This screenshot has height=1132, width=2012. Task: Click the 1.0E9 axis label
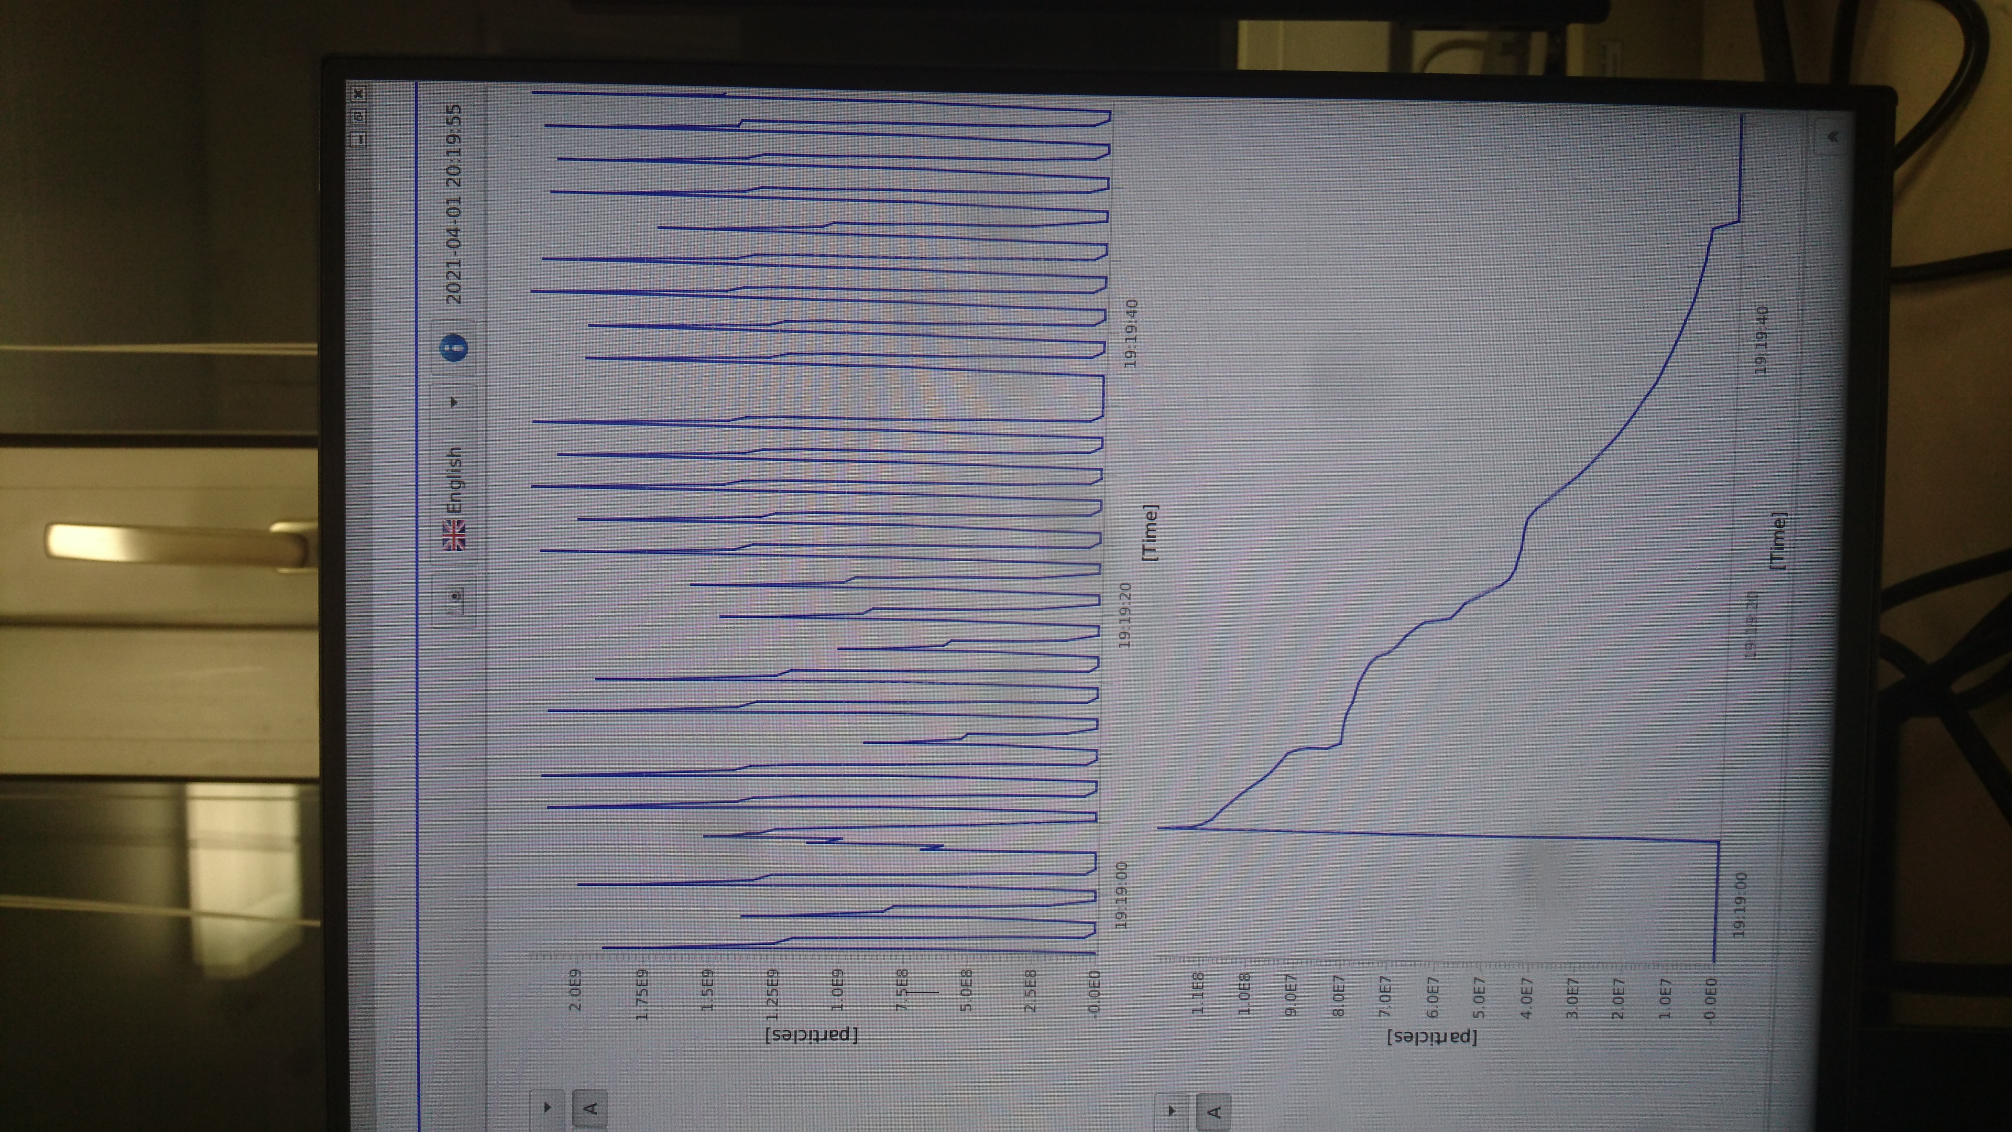(837, 990)
